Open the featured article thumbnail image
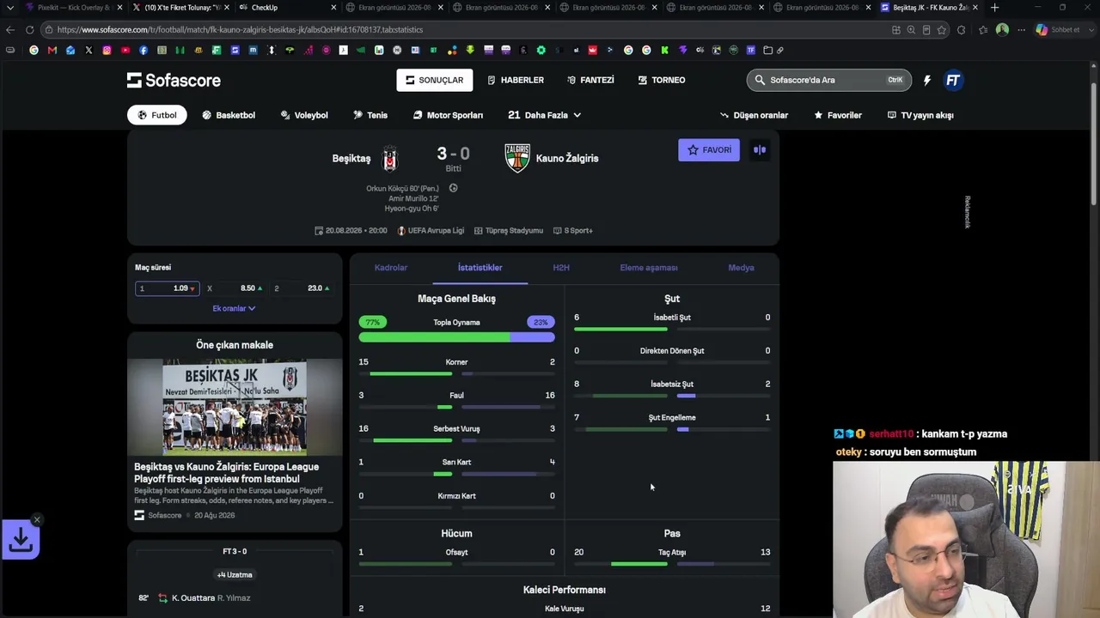This screenshot has height=618, width=1100. coord(235,407)
